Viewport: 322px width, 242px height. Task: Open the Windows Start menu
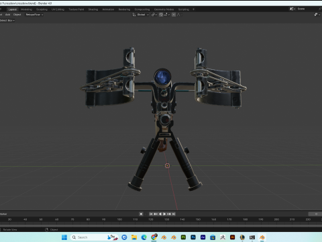(64, 237)
